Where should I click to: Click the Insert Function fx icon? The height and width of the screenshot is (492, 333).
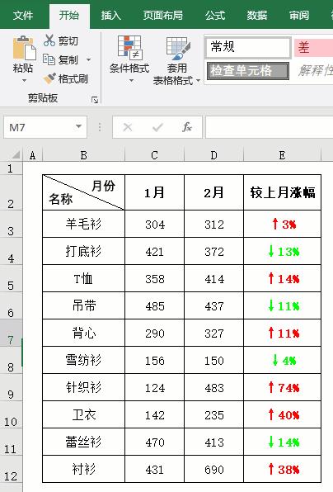[x=187, y=127]
